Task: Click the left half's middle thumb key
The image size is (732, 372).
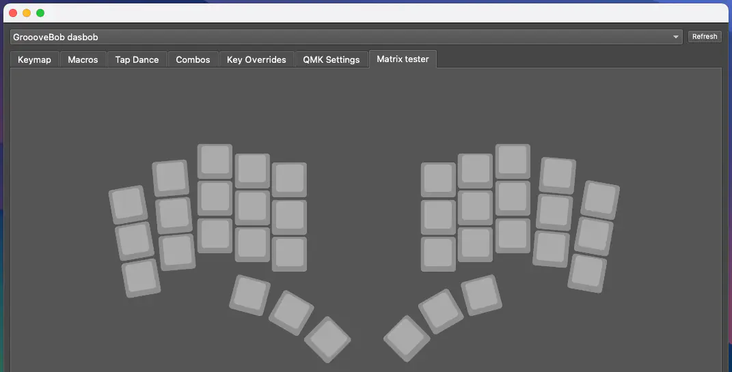Action: [x=291, y=313]
